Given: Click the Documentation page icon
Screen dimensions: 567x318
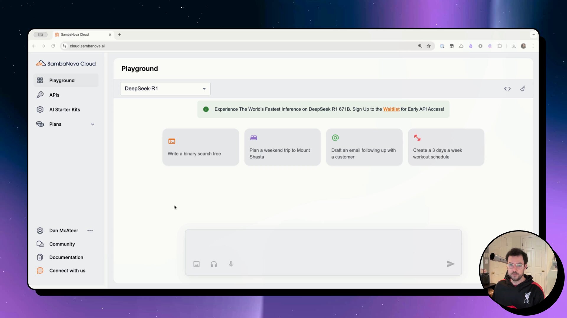Looking at the screenshot, I should click(40, 257).
